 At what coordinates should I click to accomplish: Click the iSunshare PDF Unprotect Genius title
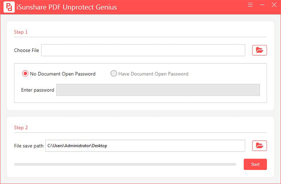(x=67, y=7)
